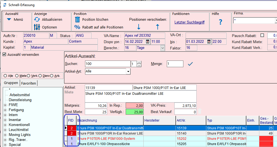Click the percent Rabatt icon
This screenshot has width=277, height=147.
[x=77, y=27]
